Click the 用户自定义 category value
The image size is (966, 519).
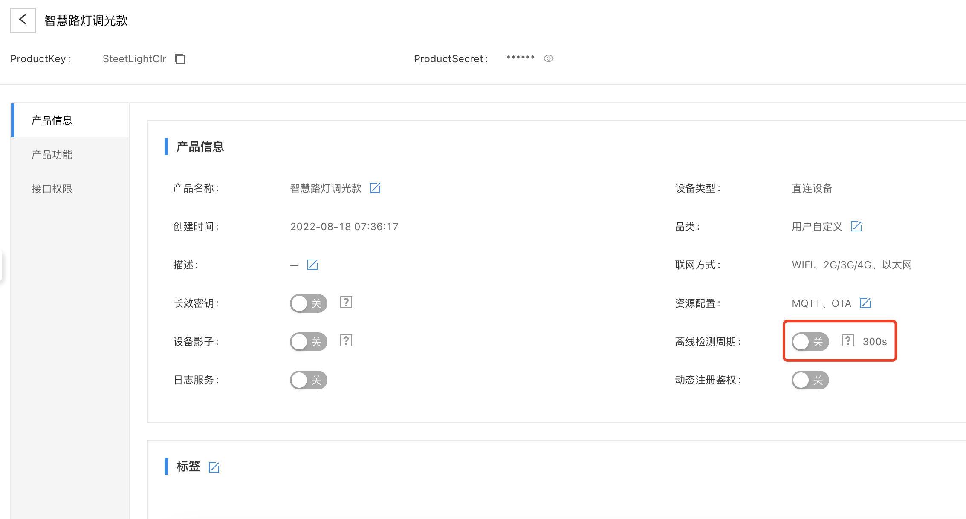click(817, 226)
